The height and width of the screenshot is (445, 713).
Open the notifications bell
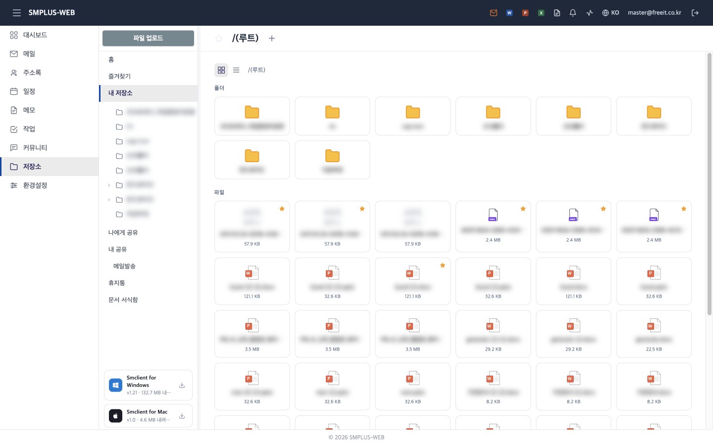point(573,13)
